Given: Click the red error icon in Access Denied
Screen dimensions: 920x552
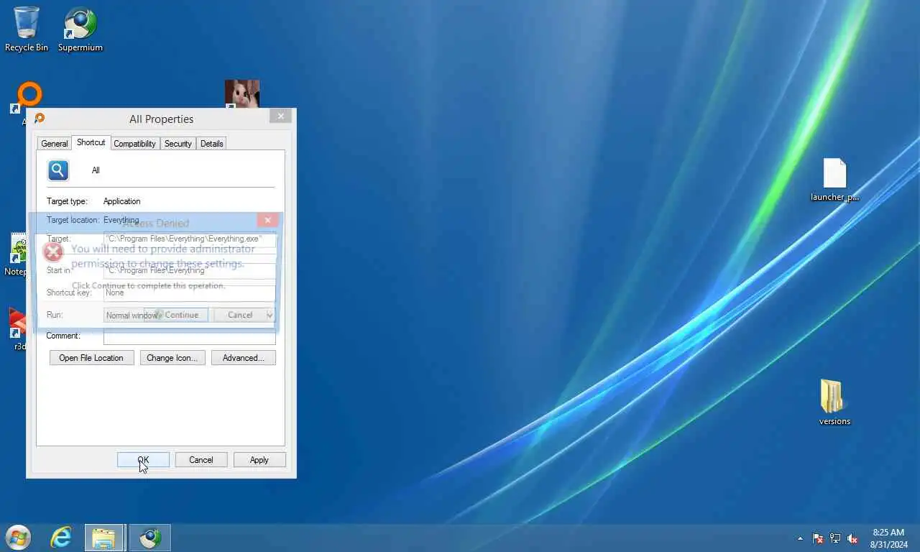Looking at the screenshot, I should (52, 252).
